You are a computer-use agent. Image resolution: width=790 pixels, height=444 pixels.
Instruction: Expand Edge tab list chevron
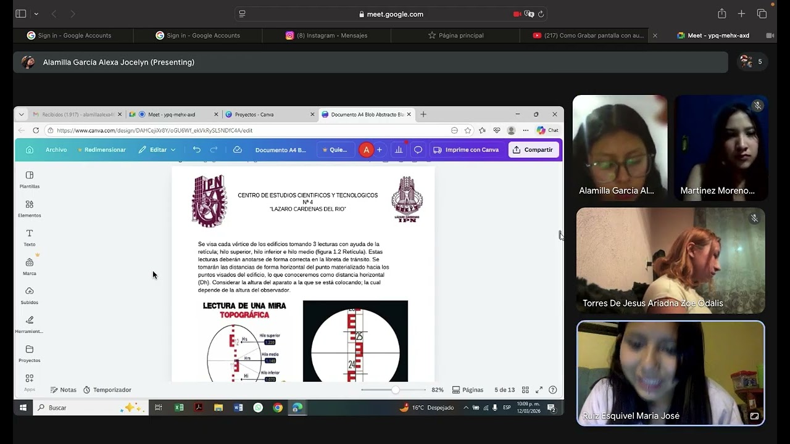tap(21, 114)
